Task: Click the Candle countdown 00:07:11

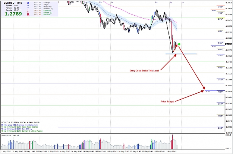Action: [13, 10]
